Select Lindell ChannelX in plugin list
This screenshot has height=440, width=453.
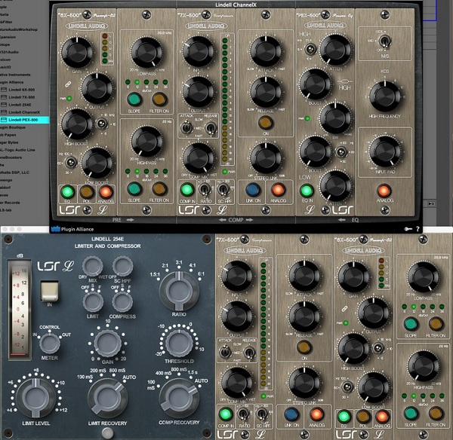pyautogui.click(x=23, y=112)
